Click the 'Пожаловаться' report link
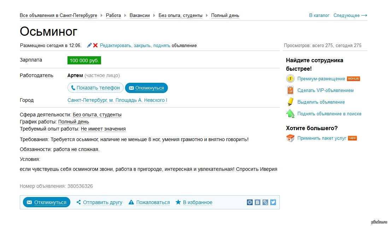Image resolution: width=389 pixels, height=226 pixels. pyautogui.click(x=153, y=202)
